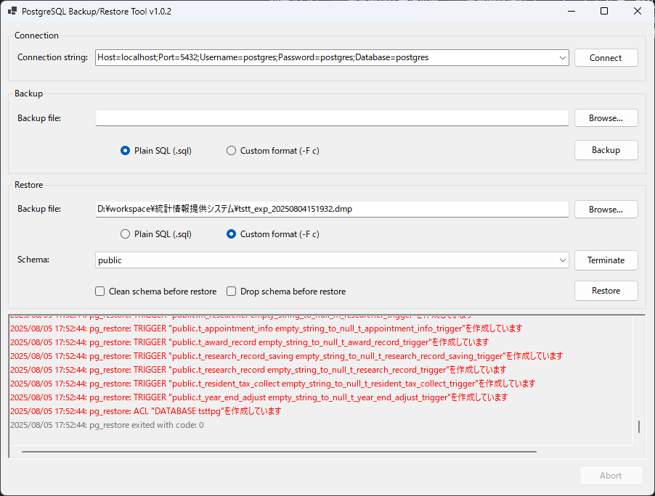
Task: Click the application icon in the title bar
Action: click(x=12, y=12)
